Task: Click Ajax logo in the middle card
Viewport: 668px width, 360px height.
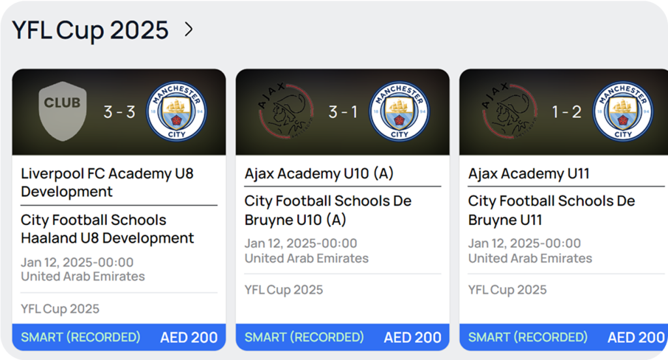Action: 284,112
